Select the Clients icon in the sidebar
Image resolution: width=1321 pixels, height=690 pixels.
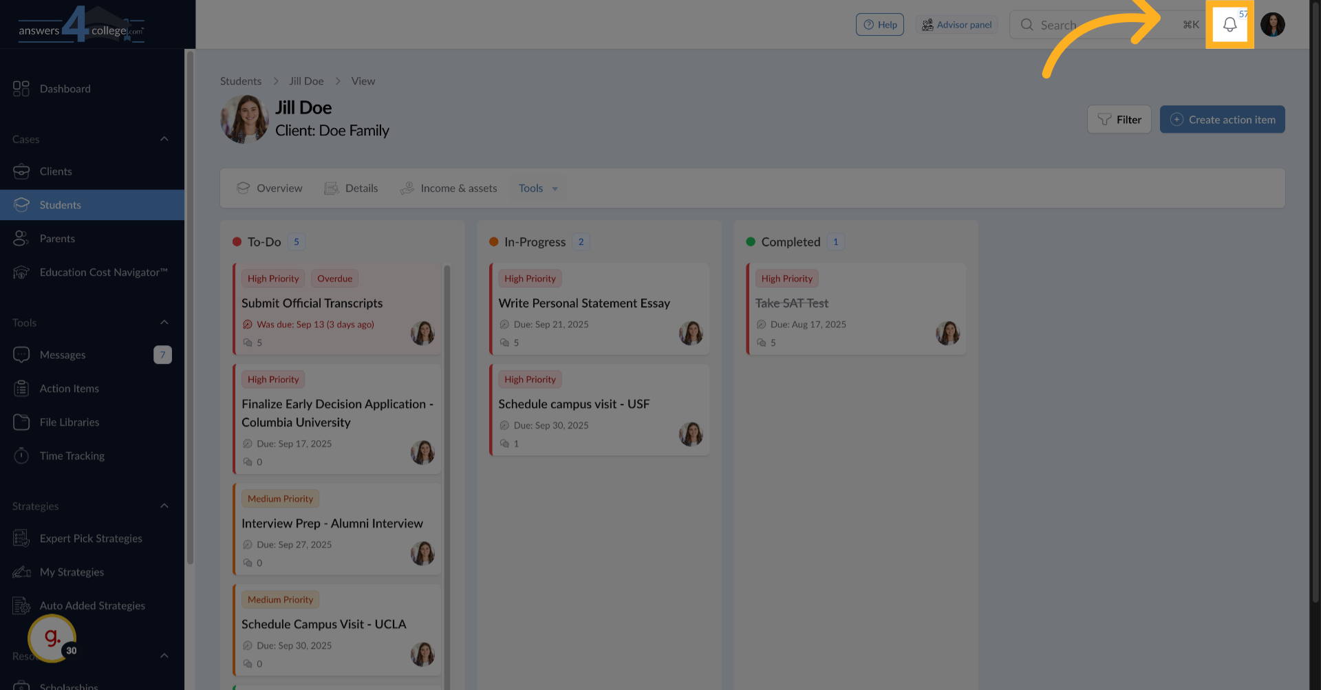click(x=55, y=171)
